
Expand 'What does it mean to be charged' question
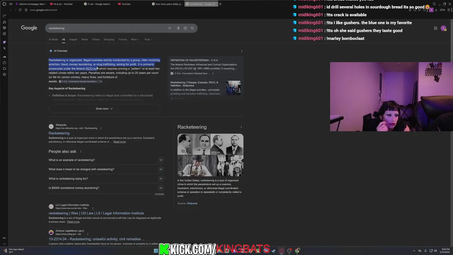(x=105, y=169)
